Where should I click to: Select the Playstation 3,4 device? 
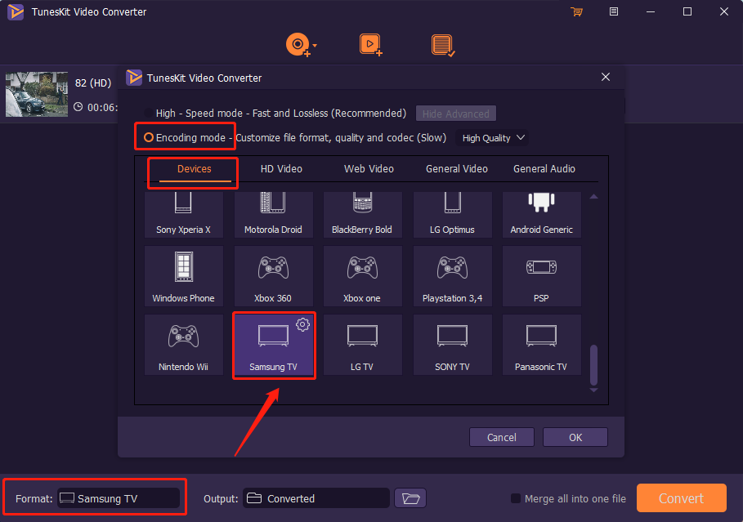pyautogui.click(x=452, y=276)
